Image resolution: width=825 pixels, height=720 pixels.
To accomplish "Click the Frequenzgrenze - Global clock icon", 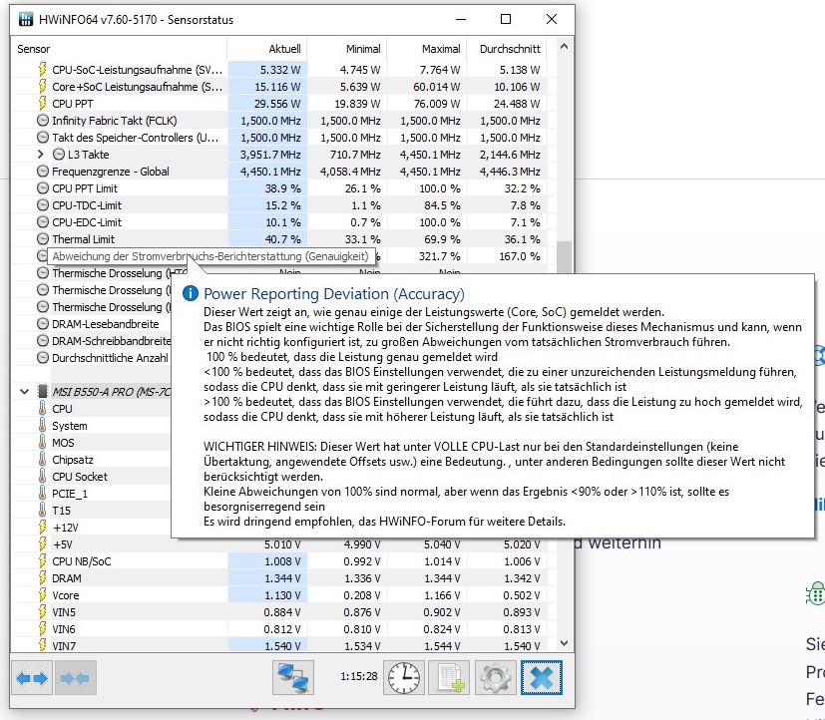I will coord(43,172).
